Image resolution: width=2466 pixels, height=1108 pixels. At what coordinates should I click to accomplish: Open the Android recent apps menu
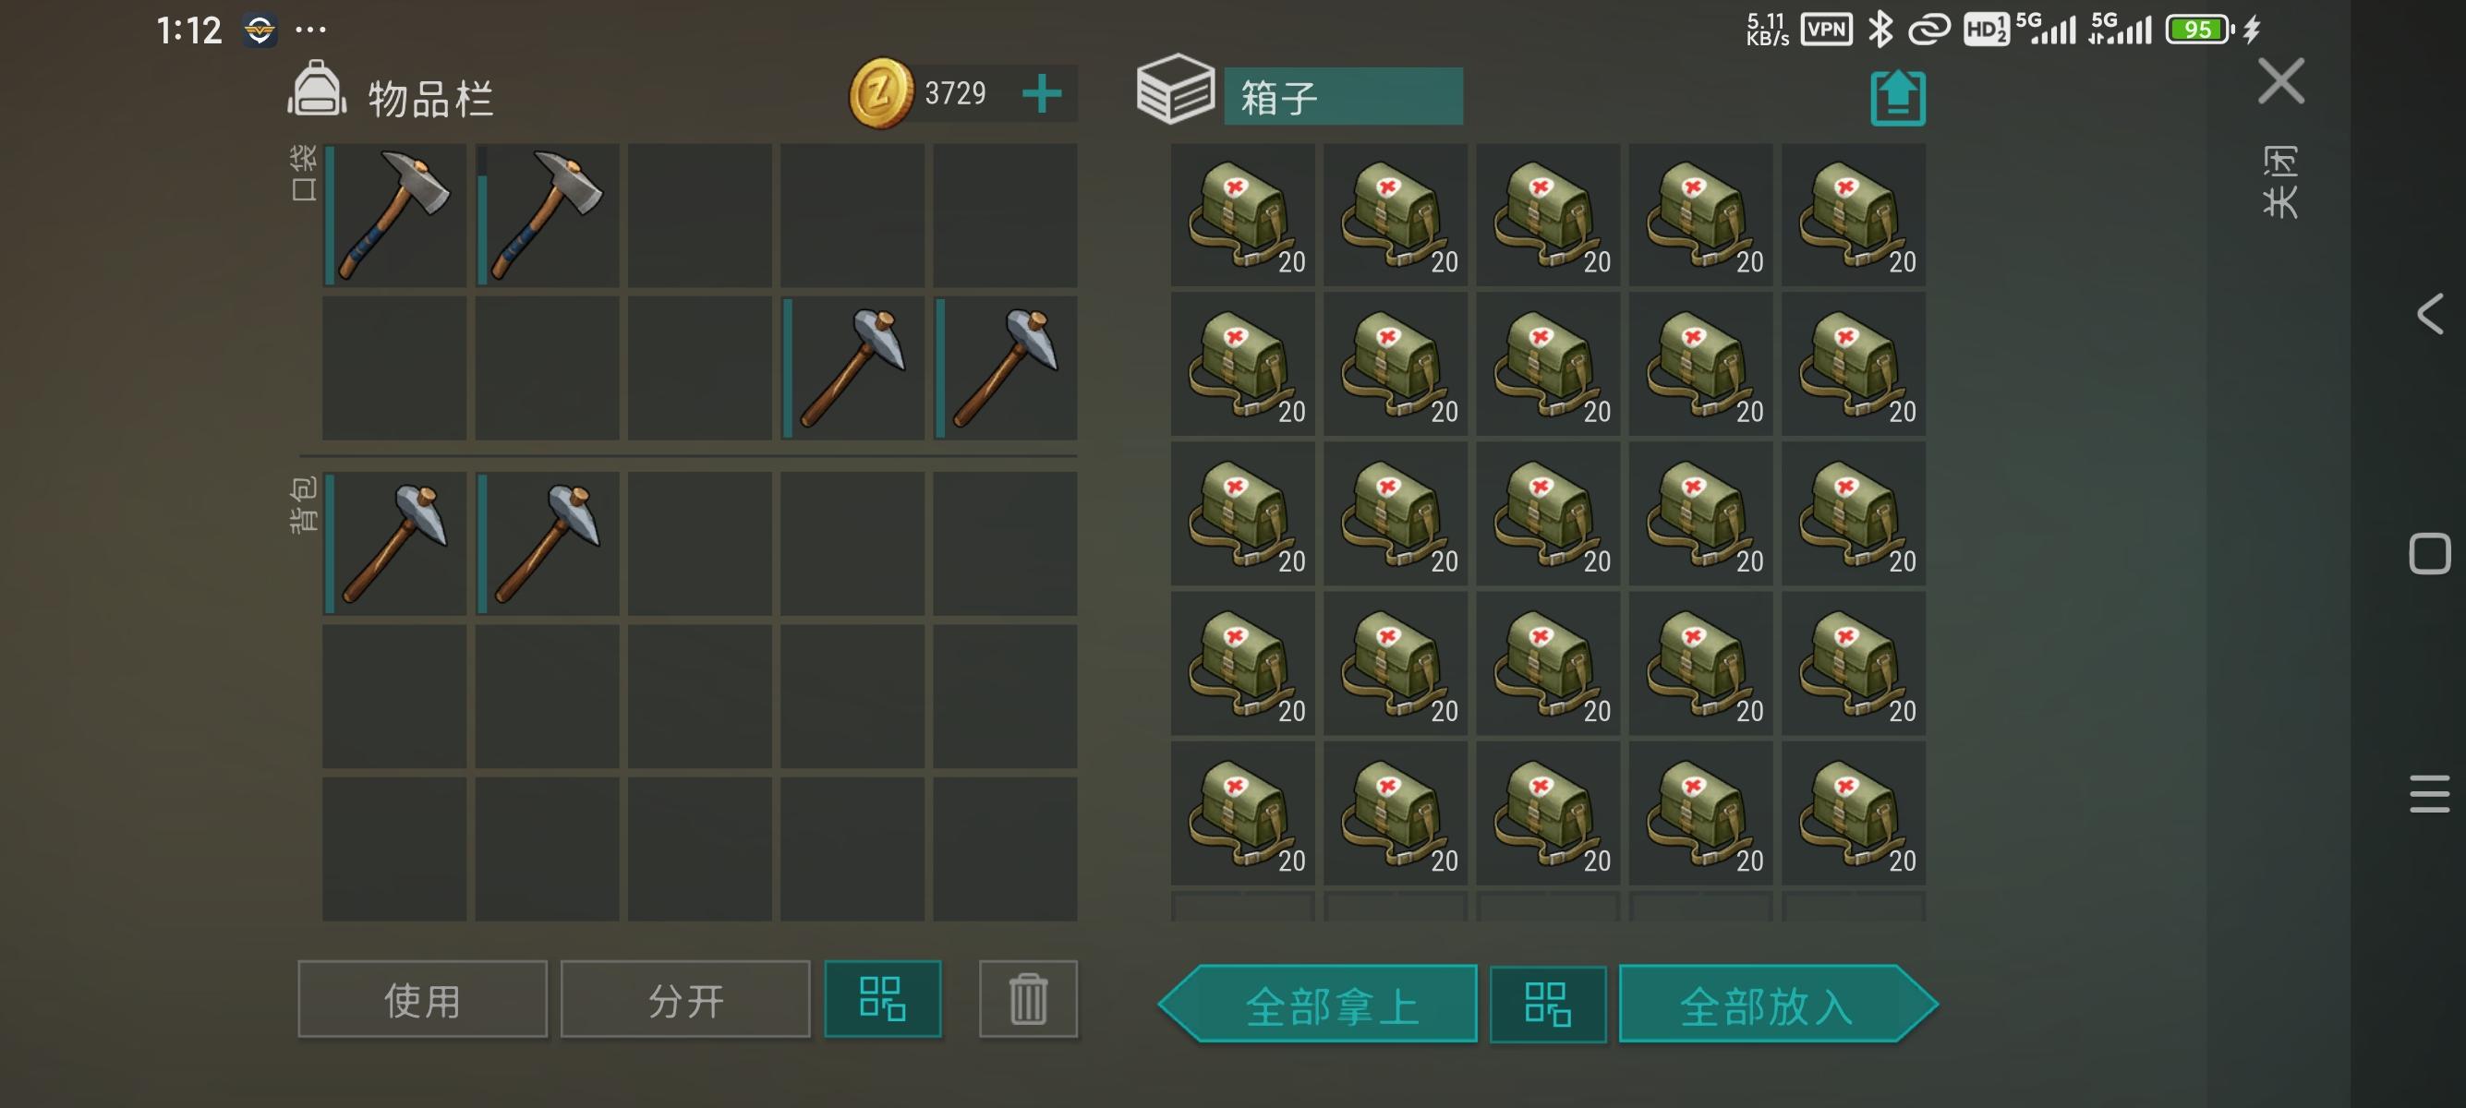[x=2430, y=794]
